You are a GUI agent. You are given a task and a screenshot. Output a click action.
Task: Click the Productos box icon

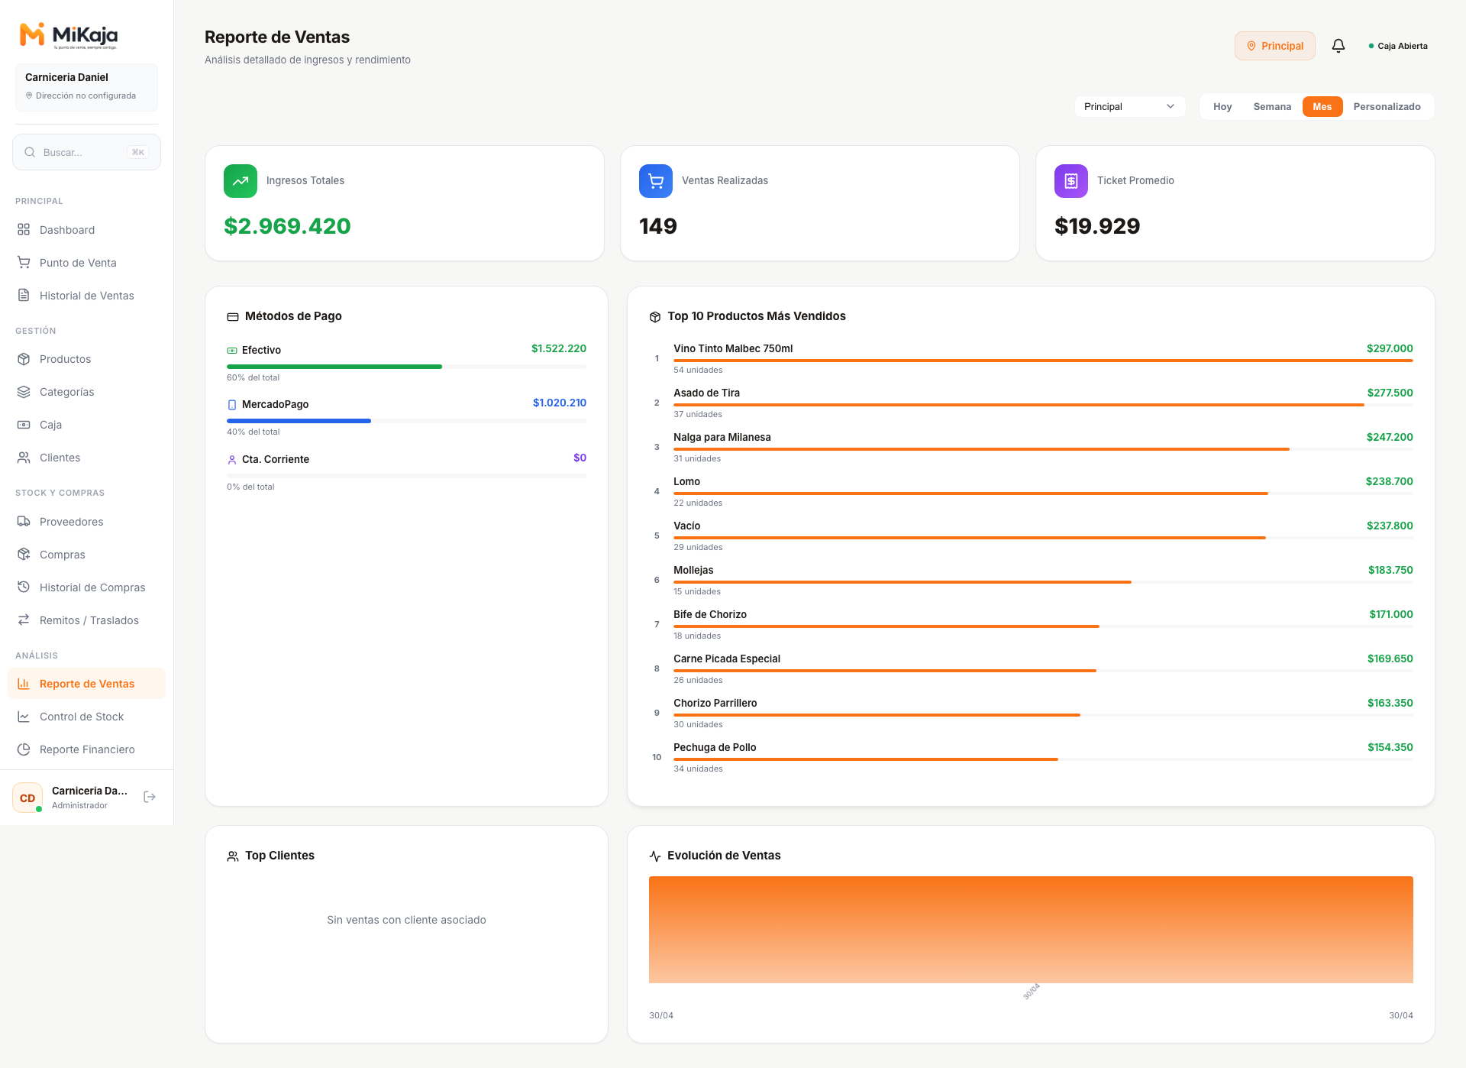click(24, 358)
